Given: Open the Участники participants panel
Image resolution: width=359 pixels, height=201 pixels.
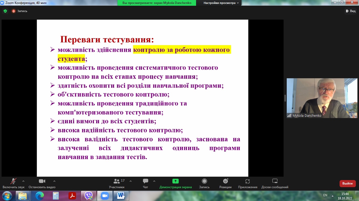Looking at the screenshot, I should [117, 183].
